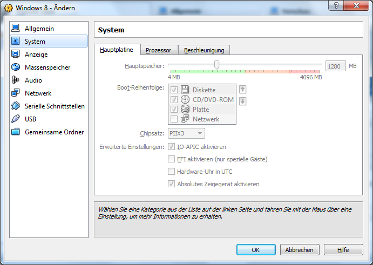Click the Serielle Schnittstellen plug icon
Viewport: 373px width, 265px height.
(16, 106)
